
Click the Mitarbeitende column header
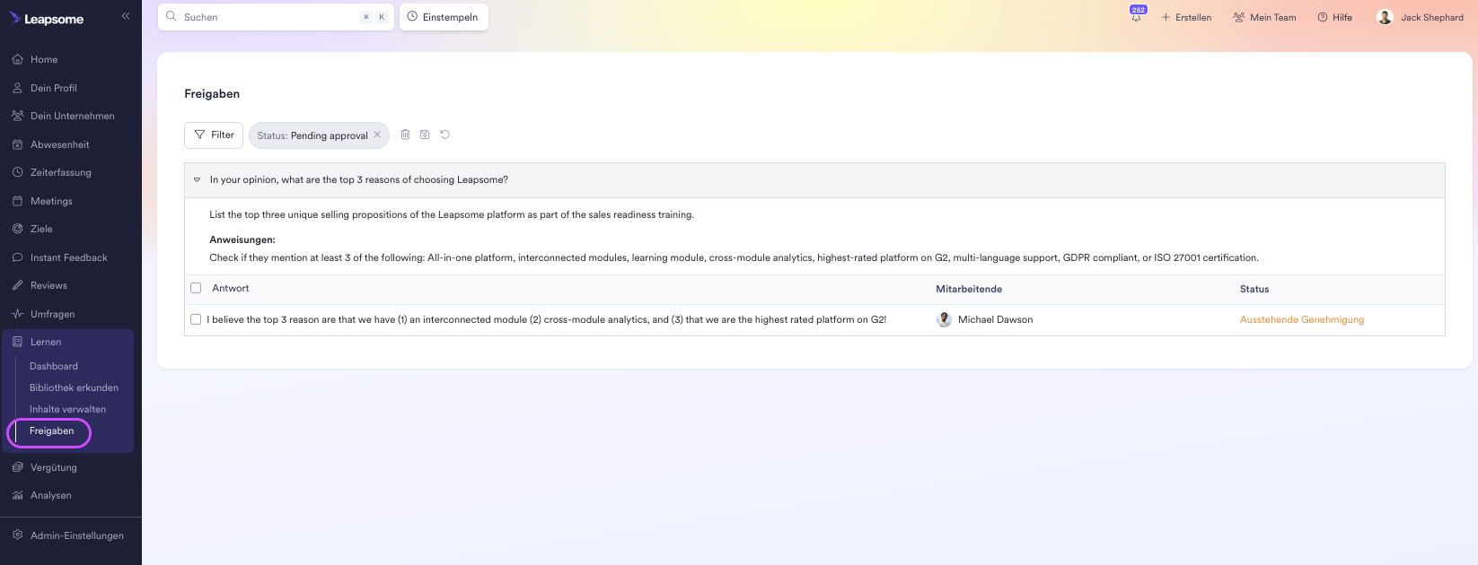click(x=969, y=289)
